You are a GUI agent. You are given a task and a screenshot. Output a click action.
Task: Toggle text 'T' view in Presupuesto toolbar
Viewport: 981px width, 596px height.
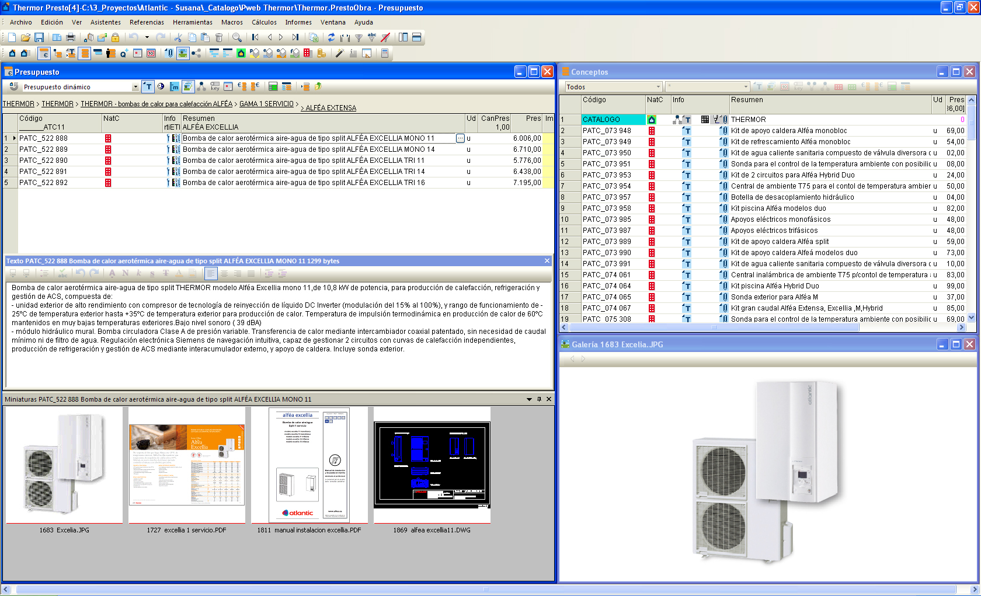coord(148,86)
